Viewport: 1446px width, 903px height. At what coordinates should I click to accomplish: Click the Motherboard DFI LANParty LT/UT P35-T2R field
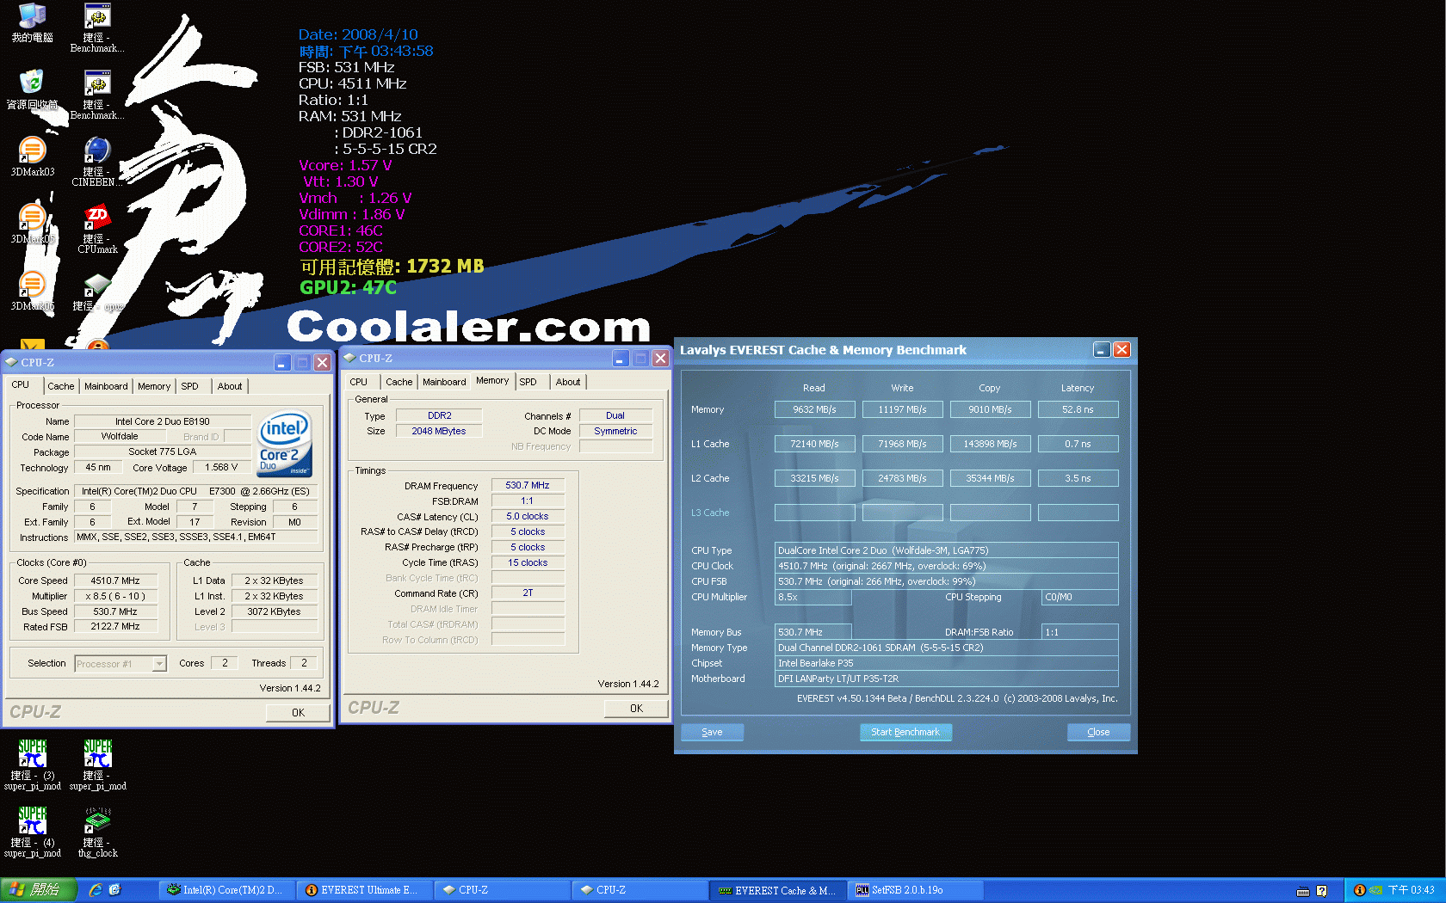(x=946, y=679)
